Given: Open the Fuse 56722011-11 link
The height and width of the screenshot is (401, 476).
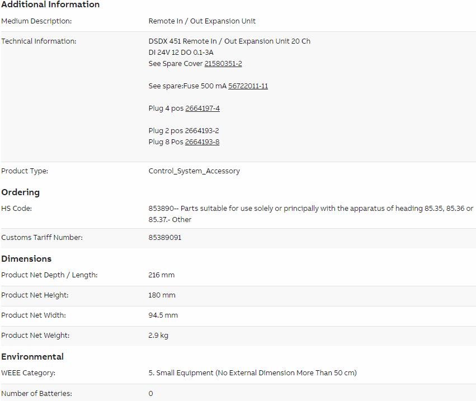Looking at the screenshot, I should click(248, 86).
